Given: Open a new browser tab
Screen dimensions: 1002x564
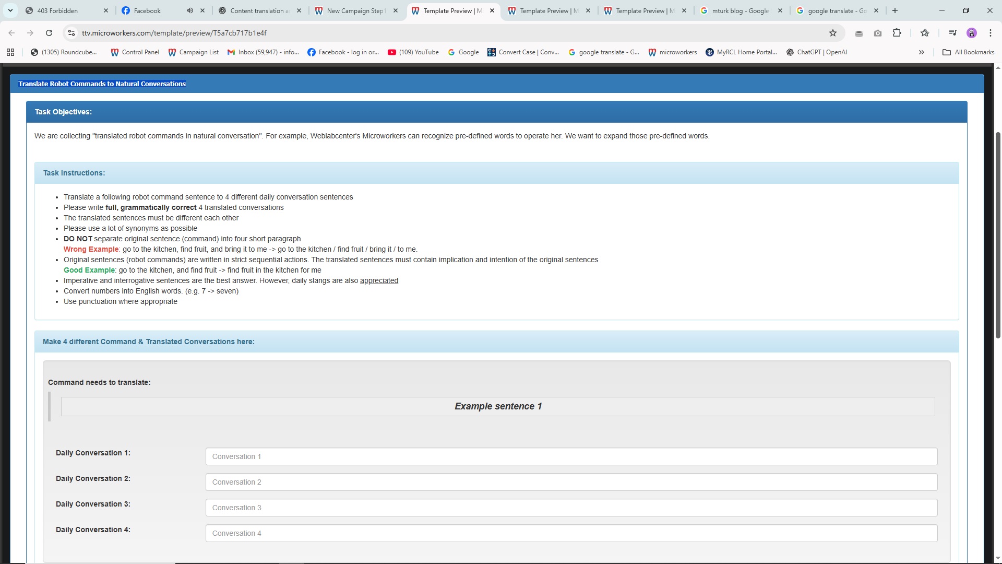Looking at the screenshot, I should [x=895, y=10].
